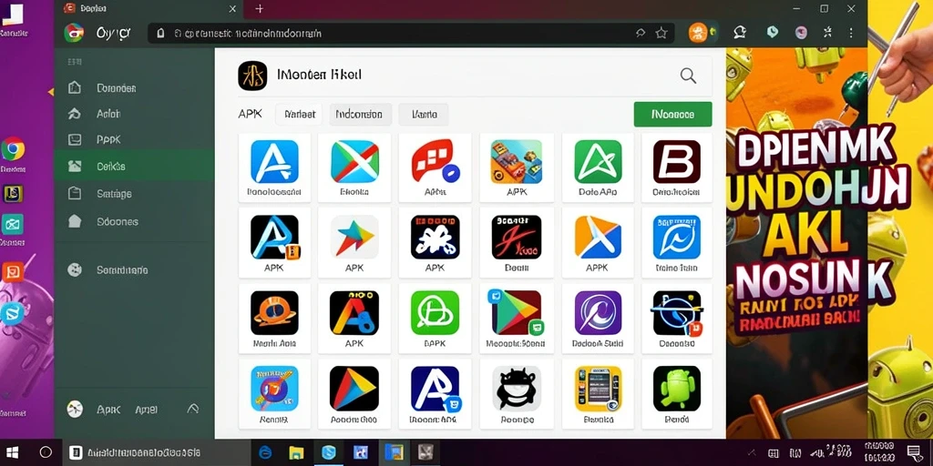This screenshot has height=466, width=933.
Task: Select the Sdoones sidebar item
Action: click(134, 222)
